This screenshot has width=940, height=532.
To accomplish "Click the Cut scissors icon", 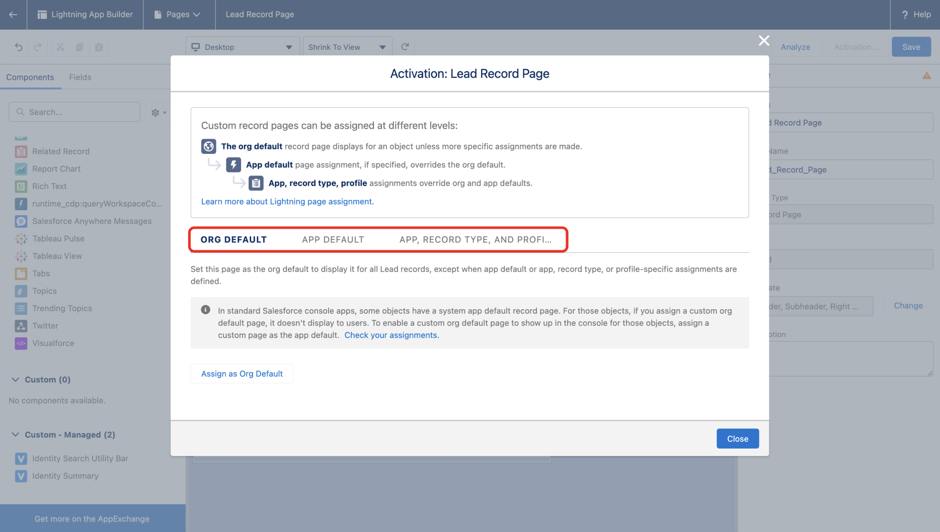I will (x=60, y=47).
